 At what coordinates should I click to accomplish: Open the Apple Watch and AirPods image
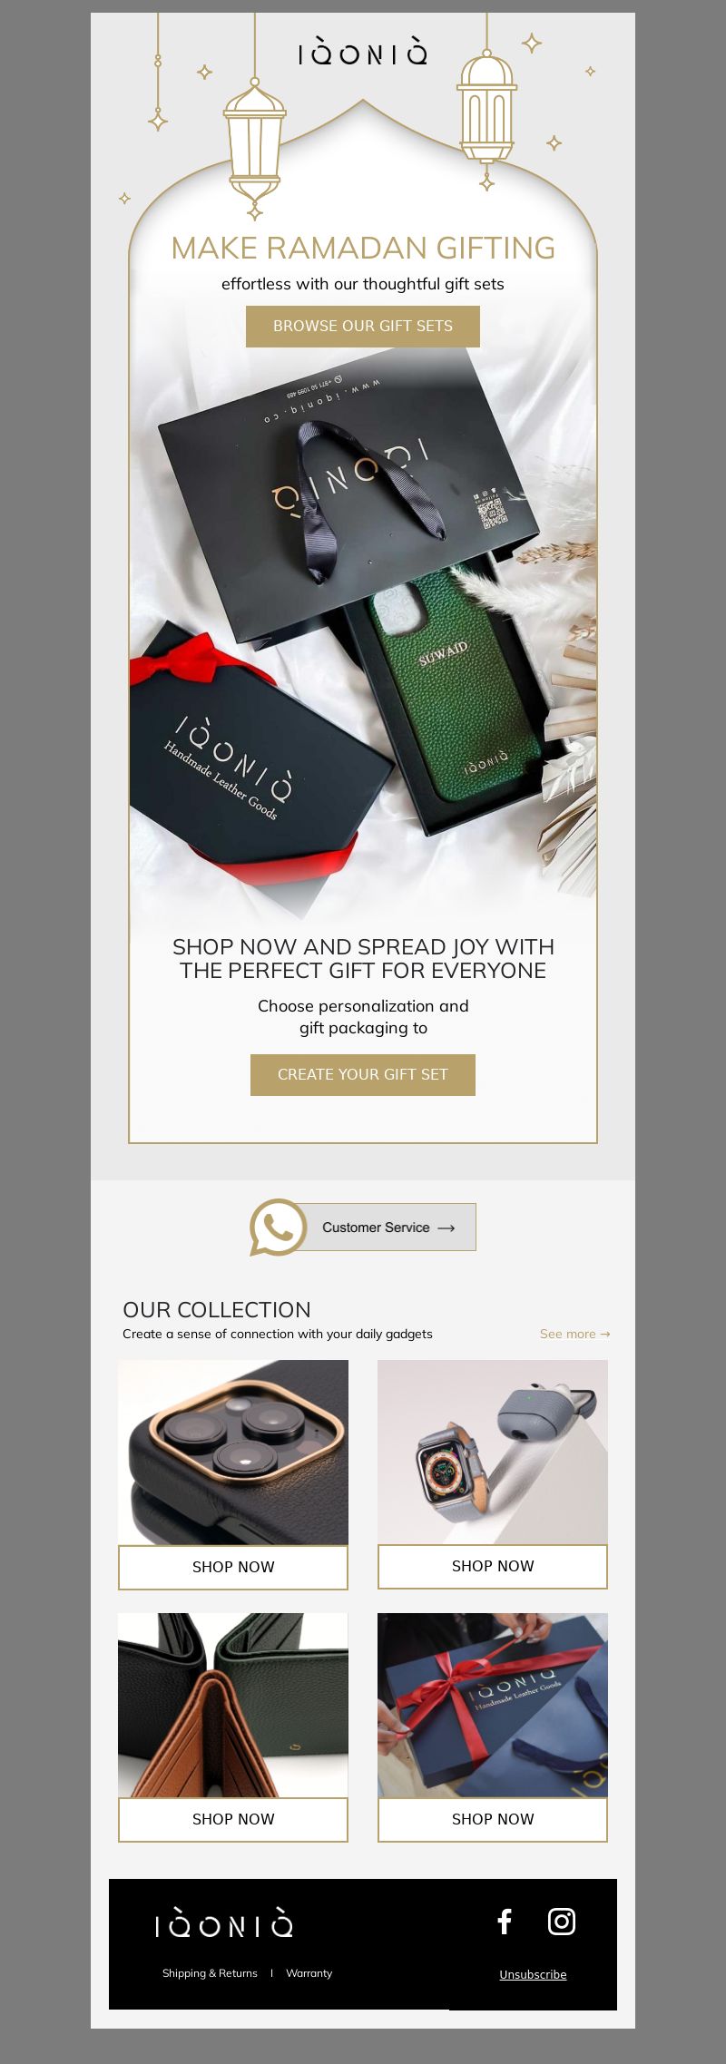coord(493,1452)
